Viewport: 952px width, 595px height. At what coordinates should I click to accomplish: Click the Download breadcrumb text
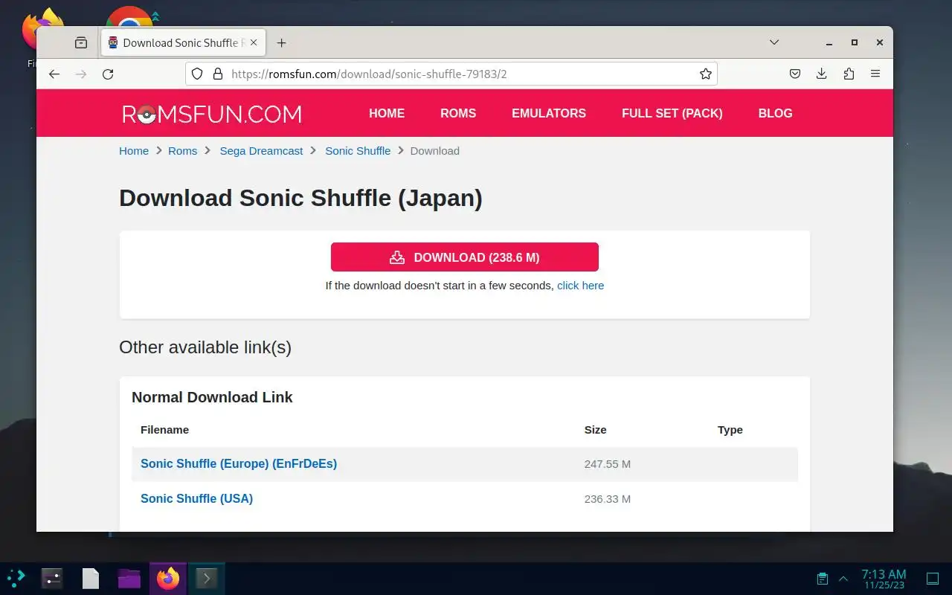click(x=435, y=150)
